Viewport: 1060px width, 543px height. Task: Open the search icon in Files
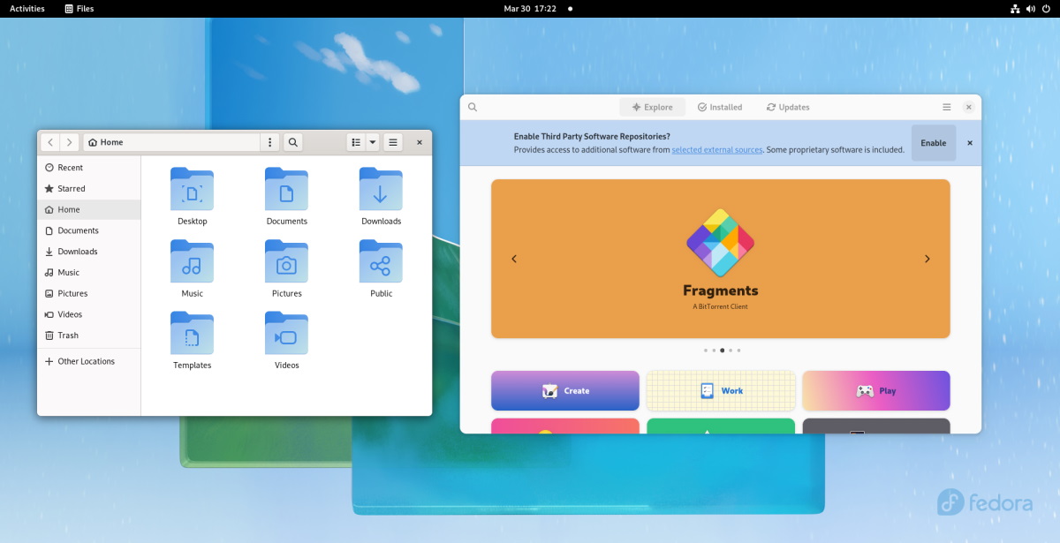click(291, 142)
